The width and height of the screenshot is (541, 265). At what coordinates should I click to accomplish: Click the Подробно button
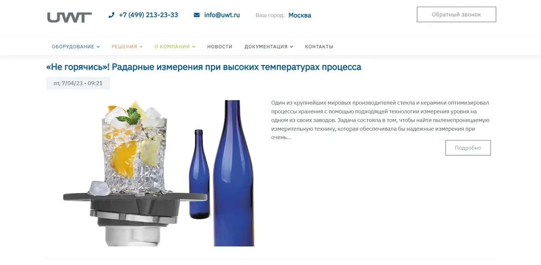pyautogui.click(x=468, y=148)
